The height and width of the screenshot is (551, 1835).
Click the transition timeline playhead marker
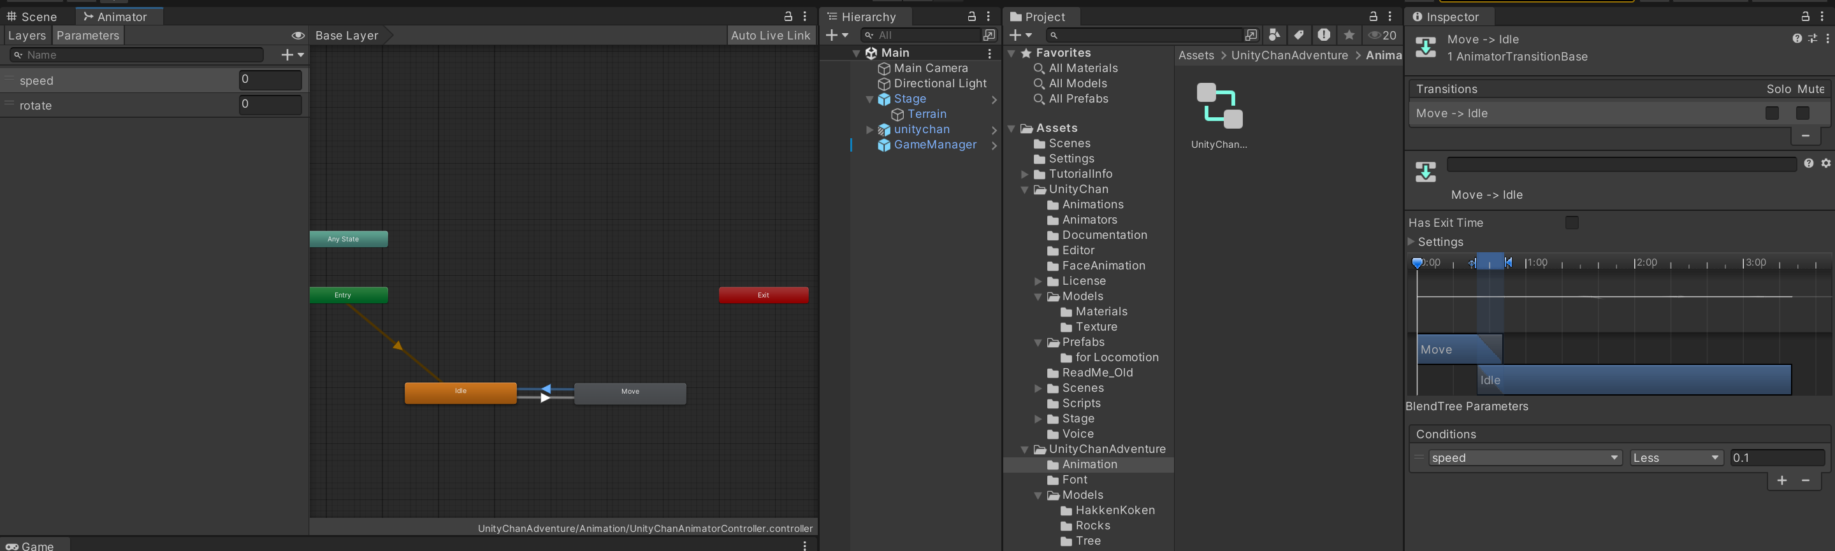(x=1417, y=264)
